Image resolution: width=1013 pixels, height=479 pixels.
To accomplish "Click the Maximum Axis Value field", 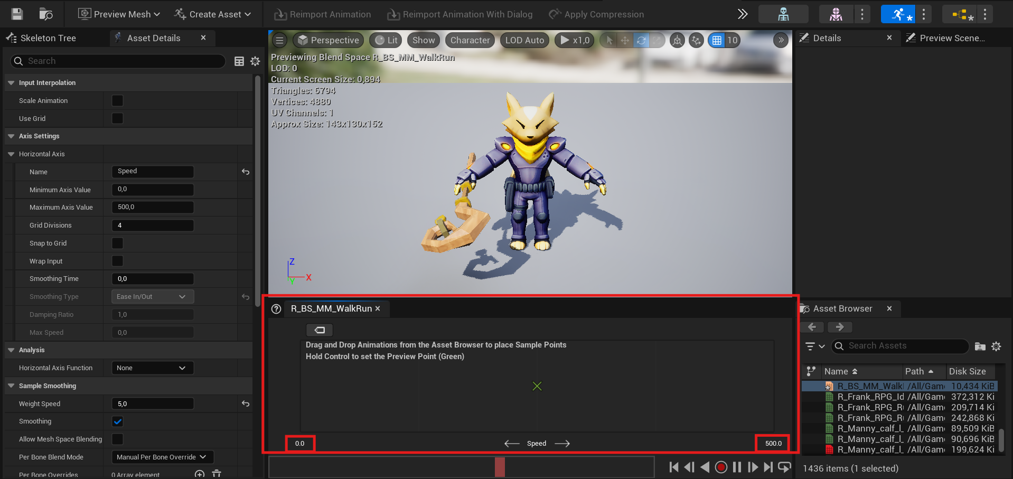I will tap(153, 207).
